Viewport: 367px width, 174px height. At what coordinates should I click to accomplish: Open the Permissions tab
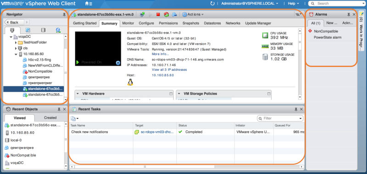pos(168,23)
